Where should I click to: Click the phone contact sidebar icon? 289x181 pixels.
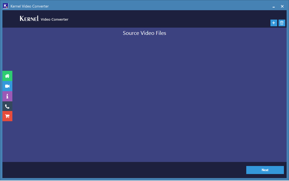(x=7, y=106)
